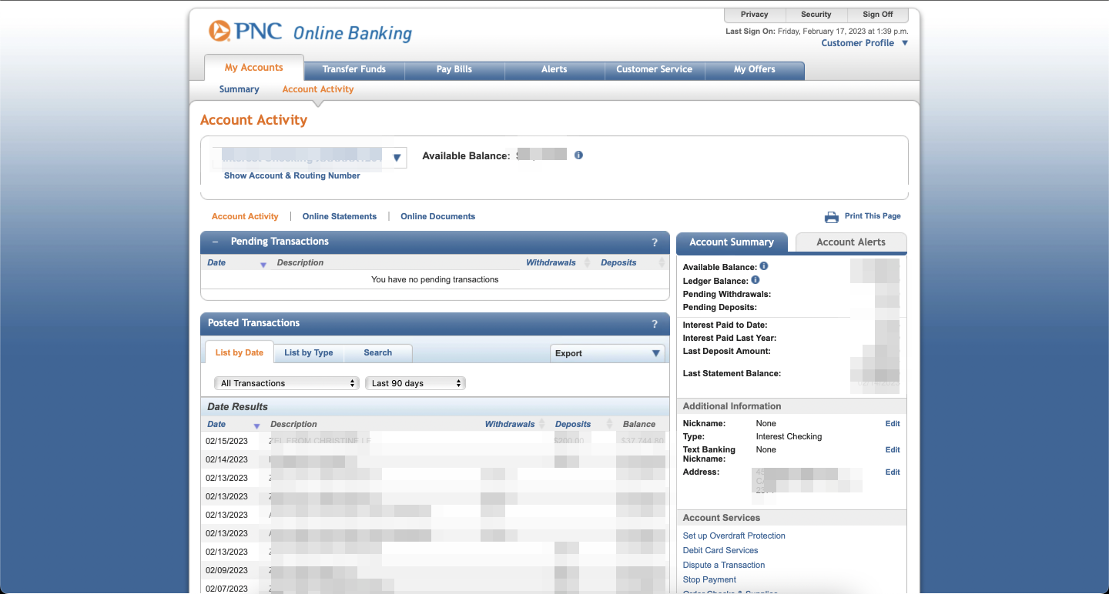
Task: Open the Transfer Funds tab
Action: [354, 69]
